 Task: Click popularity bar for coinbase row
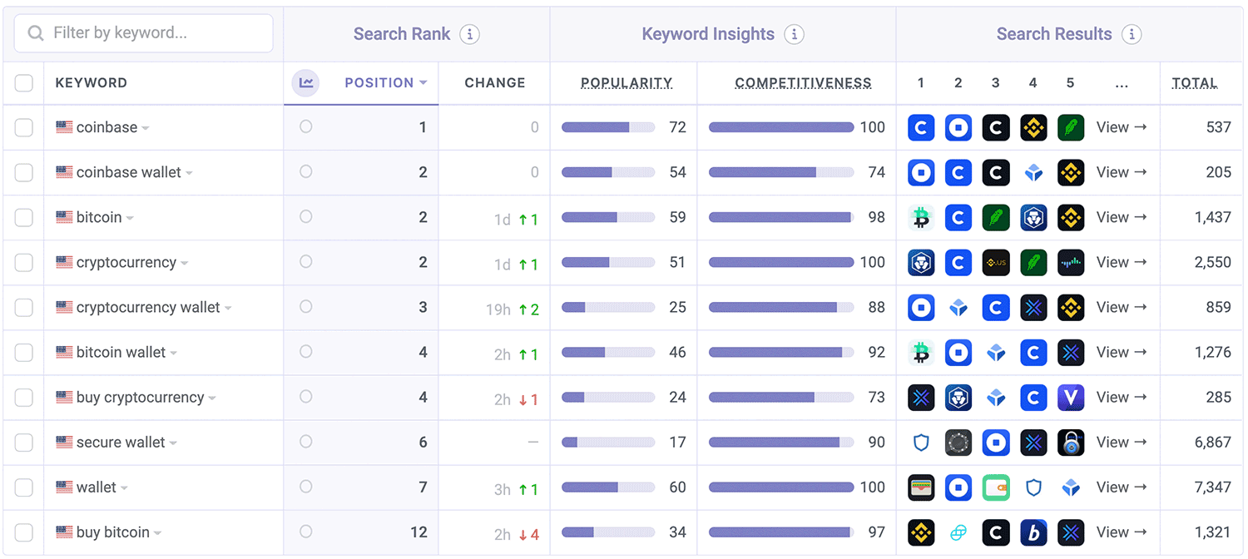608,127
